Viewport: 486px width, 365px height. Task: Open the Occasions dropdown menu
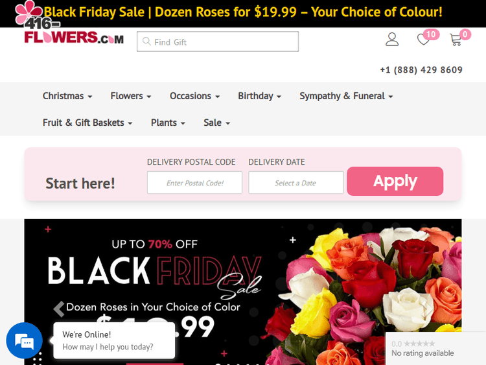pyautogui.click(x=194, y=96)
